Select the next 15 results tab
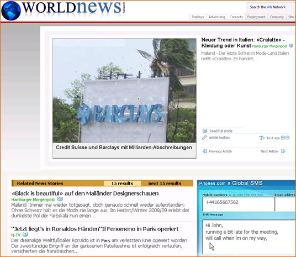 tap(165, 183)
